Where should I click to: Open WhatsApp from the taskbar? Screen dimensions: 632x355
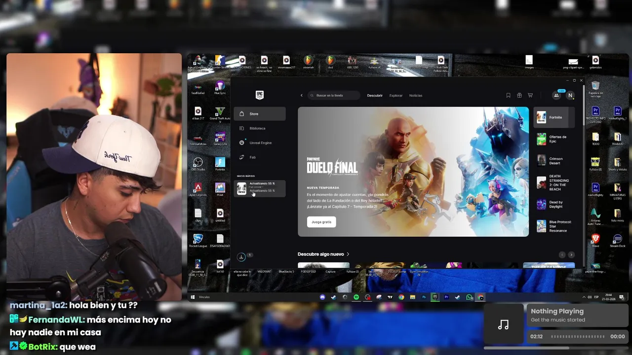click(469, 297)
